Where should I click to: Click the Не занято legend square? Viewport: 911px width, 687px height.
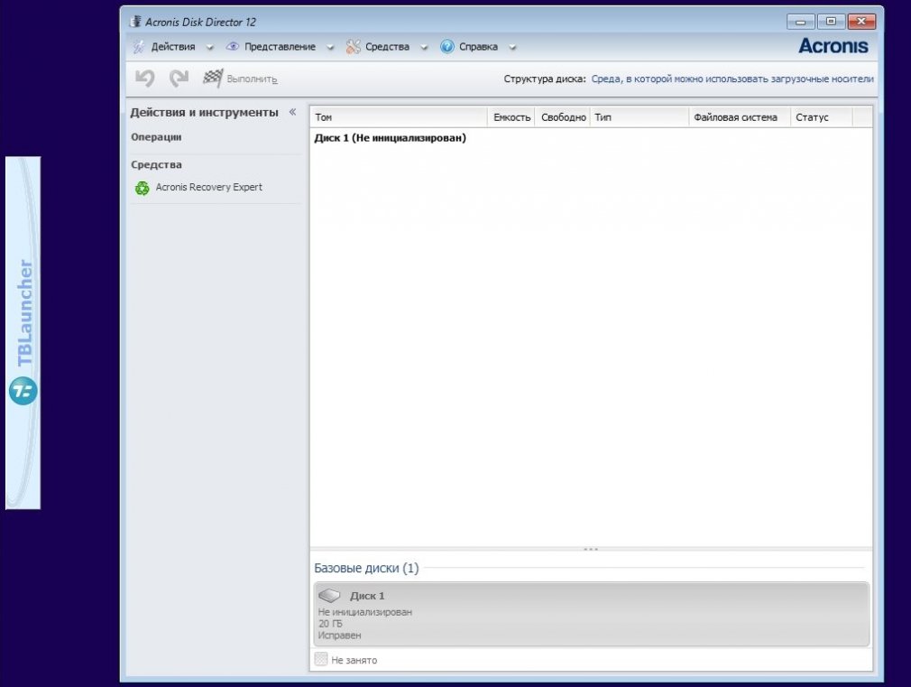pyautogui.click(x=321, y=659)
